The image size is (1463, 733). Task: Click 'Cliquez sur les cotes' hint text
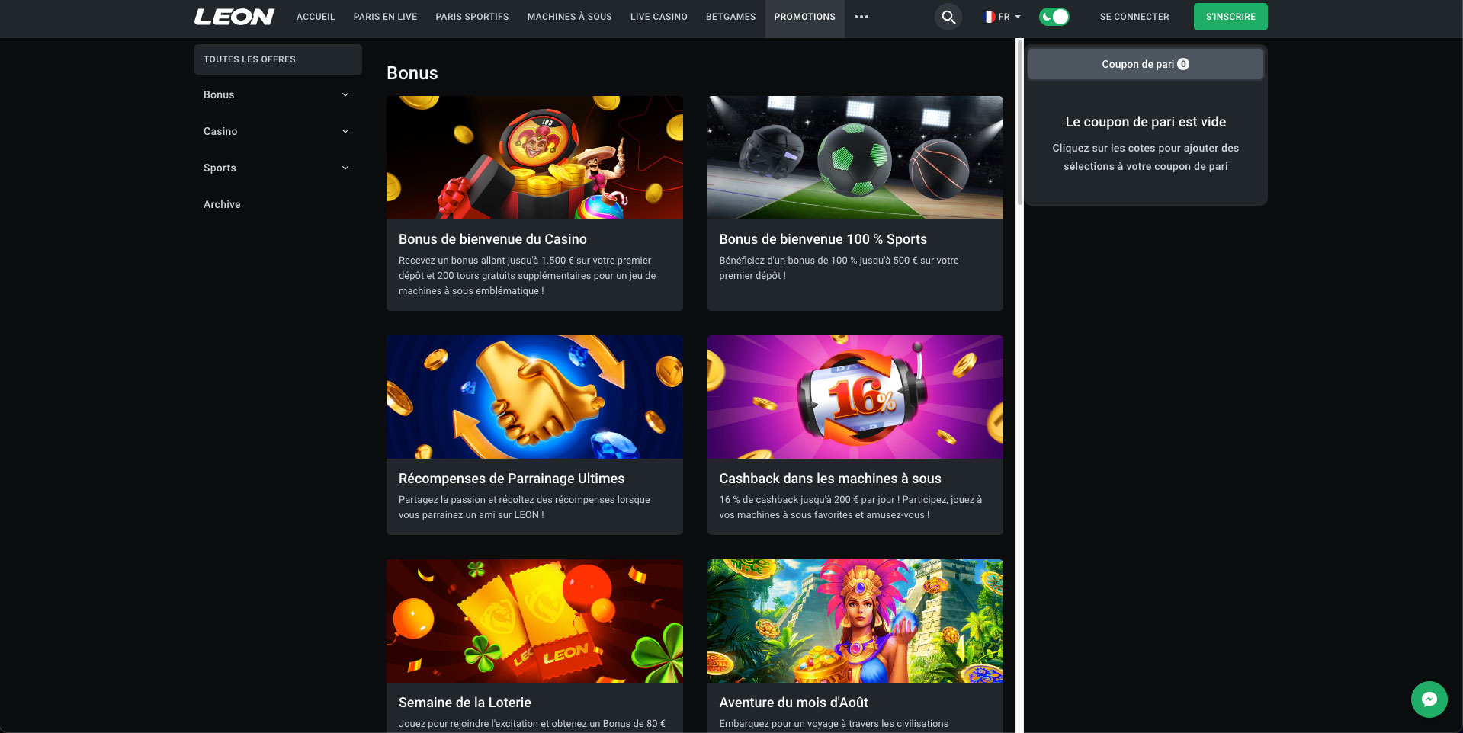tap(1145, 157)
